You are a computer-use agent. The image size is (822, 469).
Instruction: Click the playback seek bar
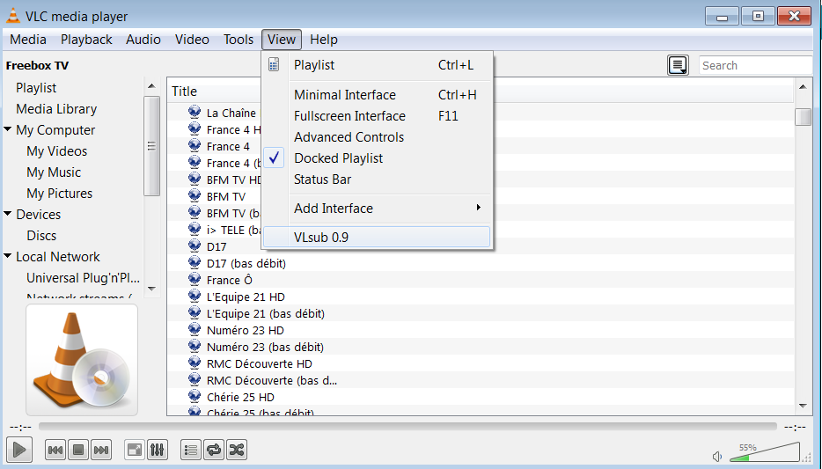click(x=407, y=427)
